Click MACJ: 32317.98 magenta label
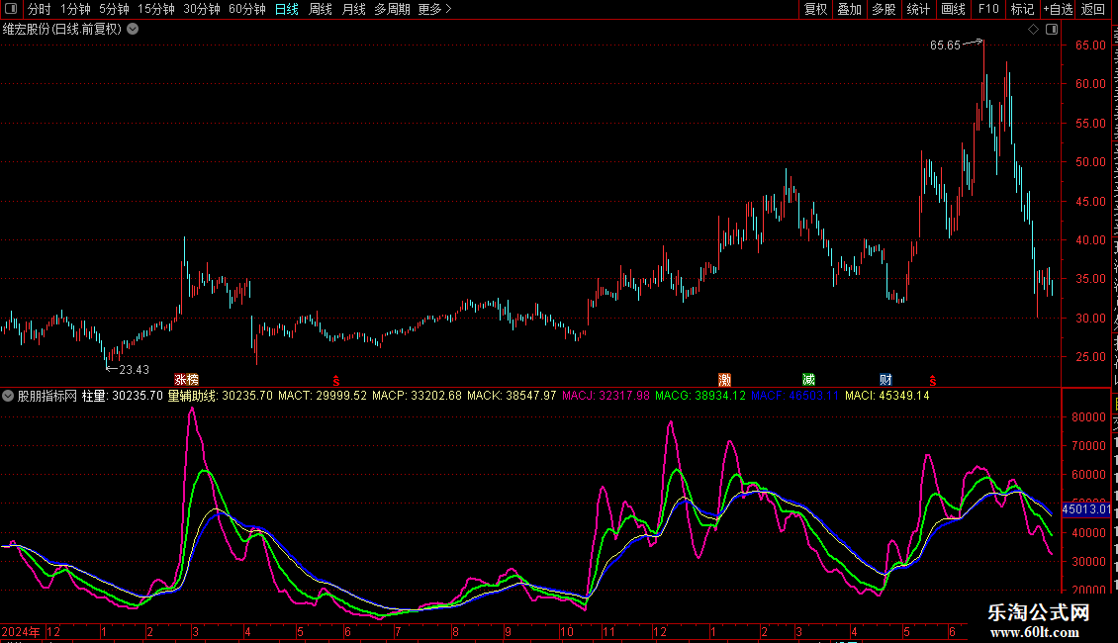The width and height of the screenshot is (1118, 643). tap(606, 396)
